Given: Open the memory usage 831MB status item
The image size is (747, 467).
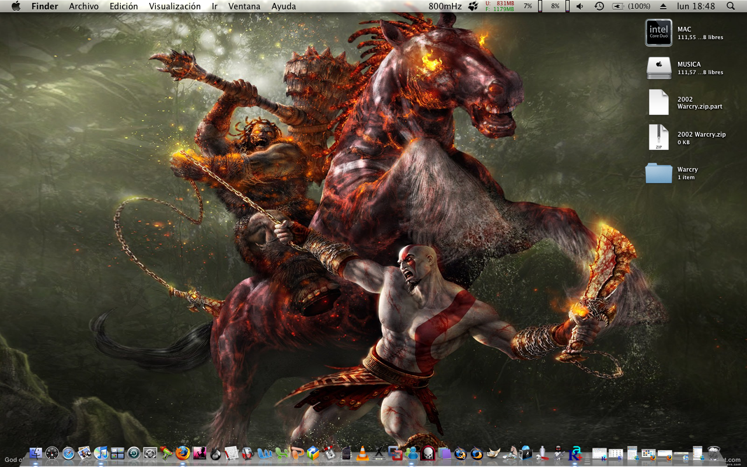Looking at the screenshot, I should coord(500,6).
